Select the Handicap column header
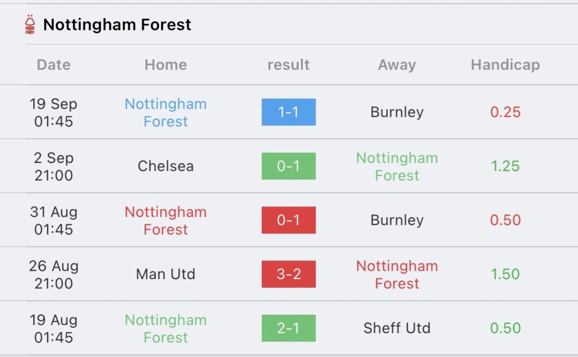 point(505,65)
